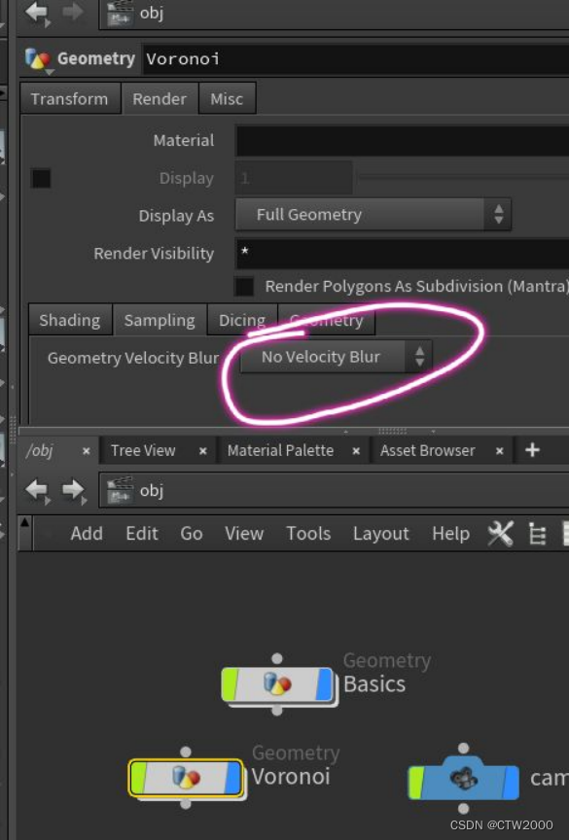Switch to the Tree View tab
The height and width of the screenshot is (840, 569).
click(143, 450)
